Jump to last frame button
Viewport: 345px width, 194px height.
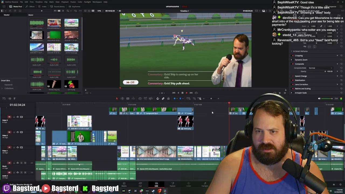click(x=191, y=93)
